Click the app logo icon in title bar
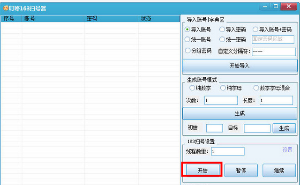 [6, 8]
